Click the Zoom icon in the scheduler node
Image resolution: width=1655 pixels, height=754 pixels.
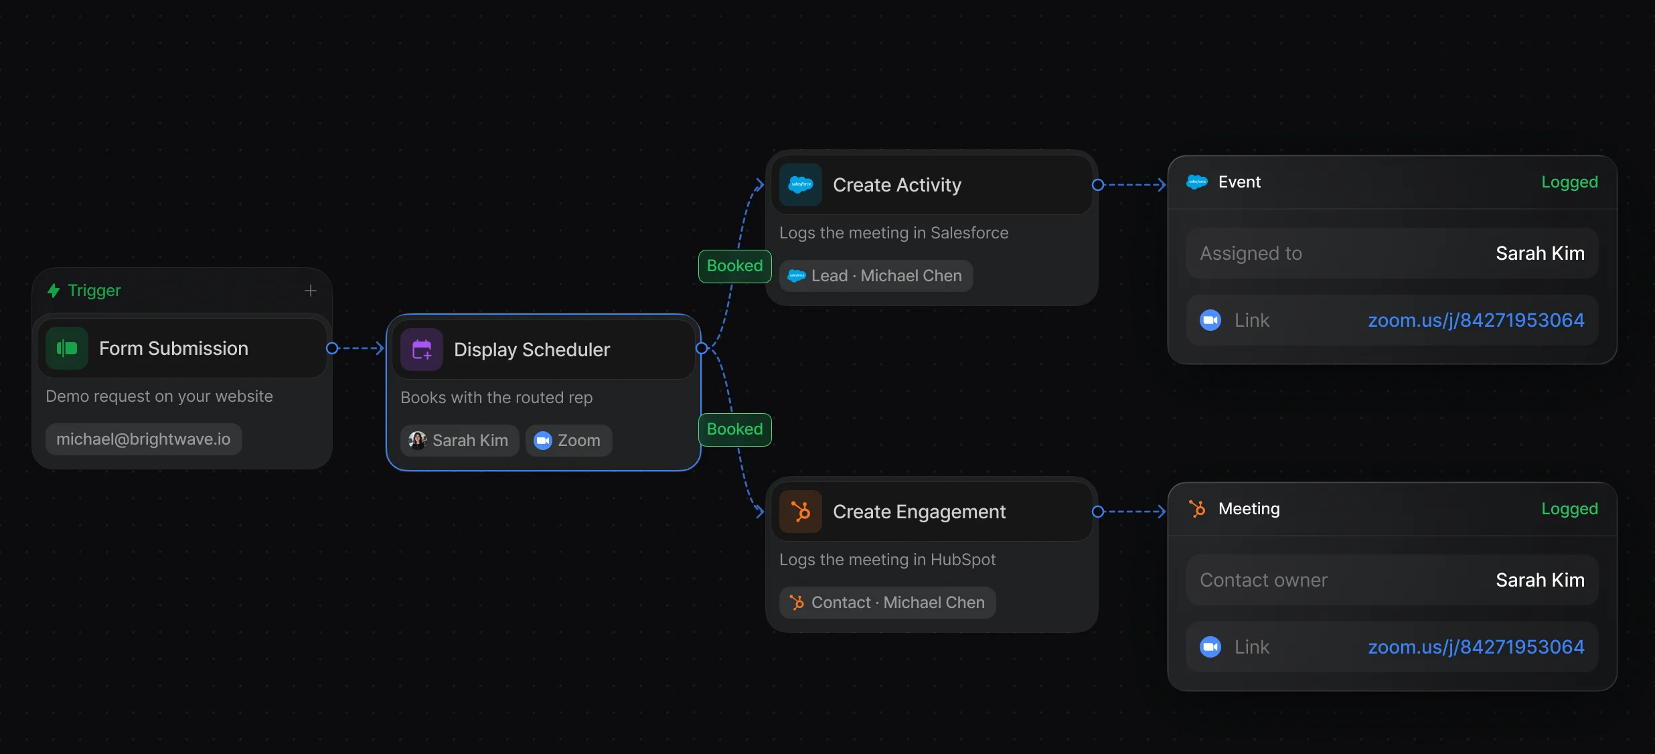point(543,440)
